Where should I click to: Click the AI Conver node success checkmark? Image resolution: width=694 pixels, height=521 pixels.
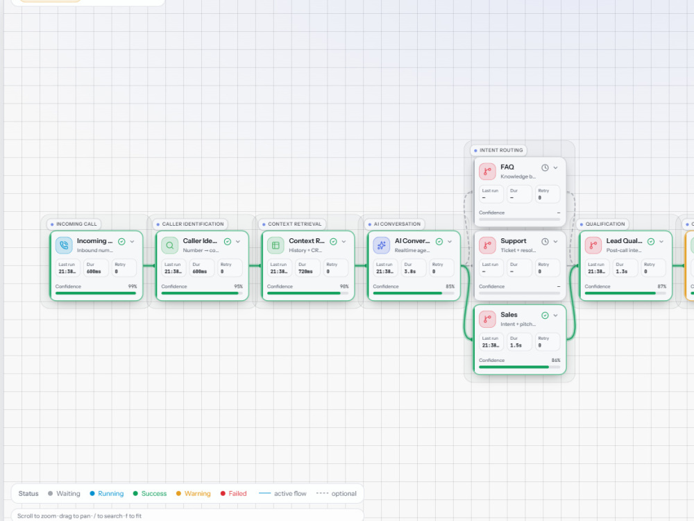point(439,242)
